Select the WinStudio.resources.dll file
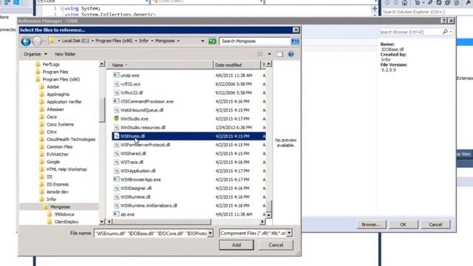 click(143, 127)
